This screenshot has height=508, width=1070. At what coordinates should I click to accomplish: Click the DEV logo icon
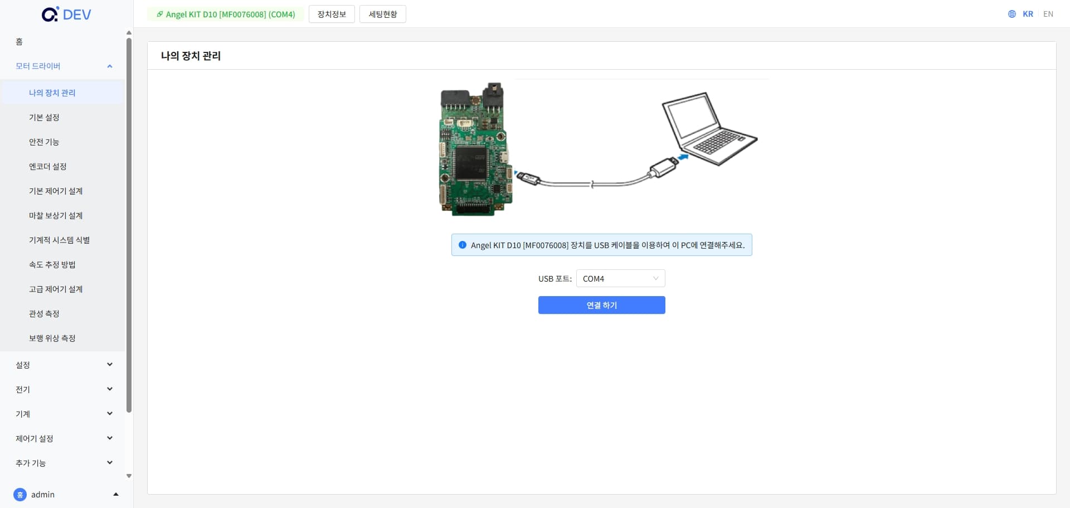50,14
